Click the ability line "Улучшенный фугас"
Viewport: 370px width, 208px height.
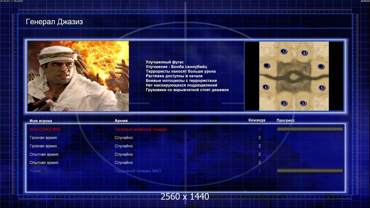(165, 62)
